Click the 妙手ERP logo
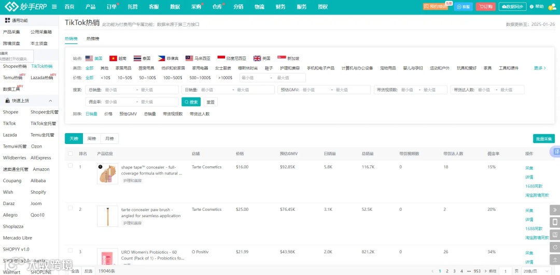Image resolution: width=560 pixels, height=275 pixels. pyautogui.click(x=25, y=6)
